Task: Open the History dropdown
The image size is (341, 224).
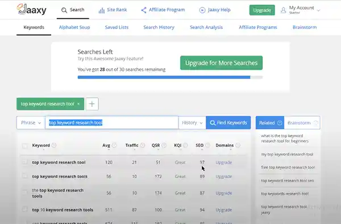Action: point(192,123)
